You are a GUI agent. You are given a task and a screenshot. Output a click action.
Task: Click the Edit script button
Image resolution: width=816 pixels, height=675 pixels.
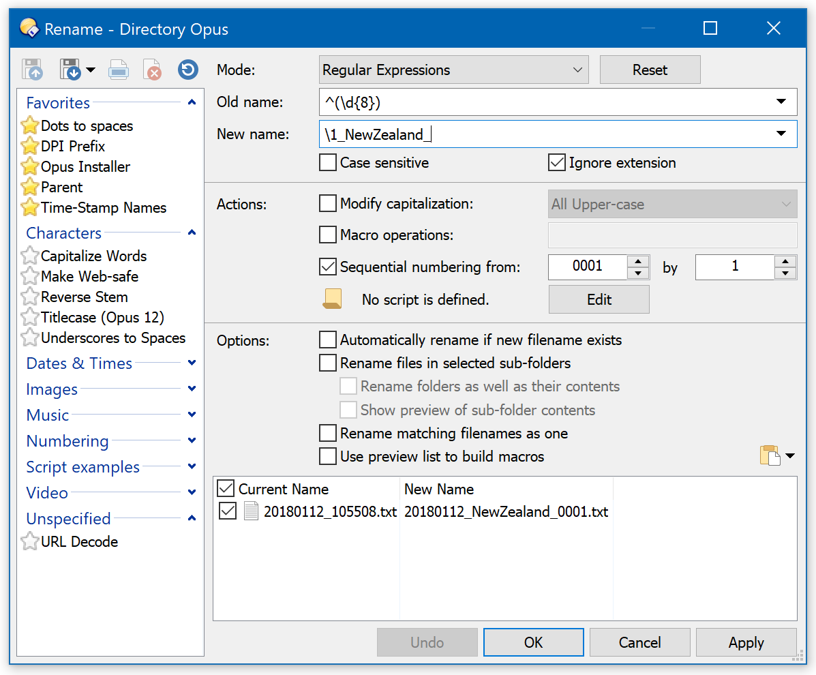[599, 299]
